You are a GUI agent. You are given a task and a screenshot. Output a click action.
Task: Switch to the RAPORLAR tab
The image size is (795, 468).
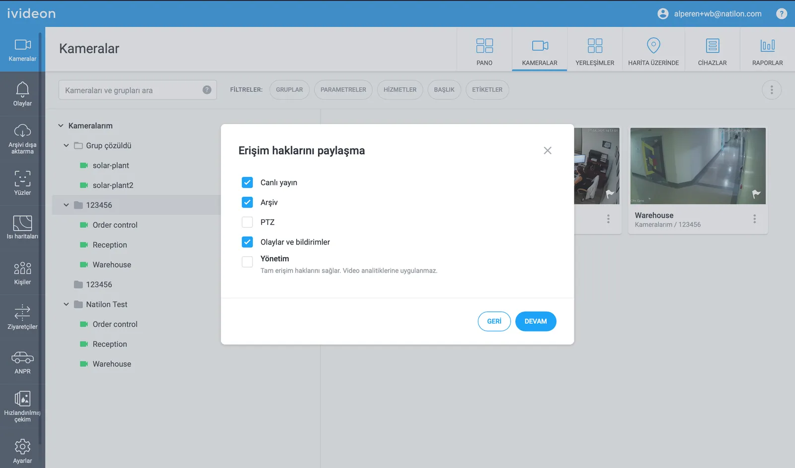767,51
